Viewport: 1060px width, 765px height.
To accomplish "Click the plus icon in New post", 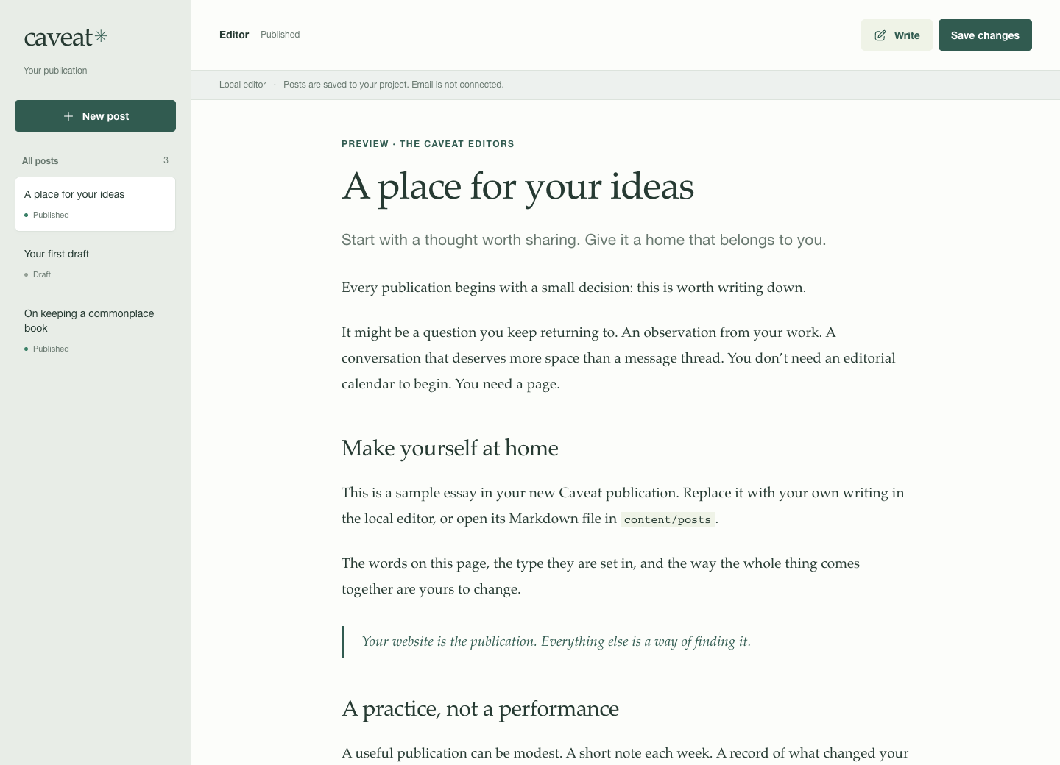I will click(68, 116).
